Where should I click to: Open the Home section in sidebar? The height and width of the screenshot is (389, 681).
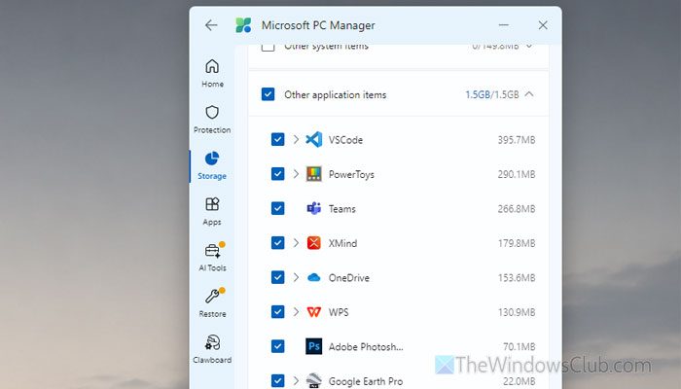click(212, 73)
